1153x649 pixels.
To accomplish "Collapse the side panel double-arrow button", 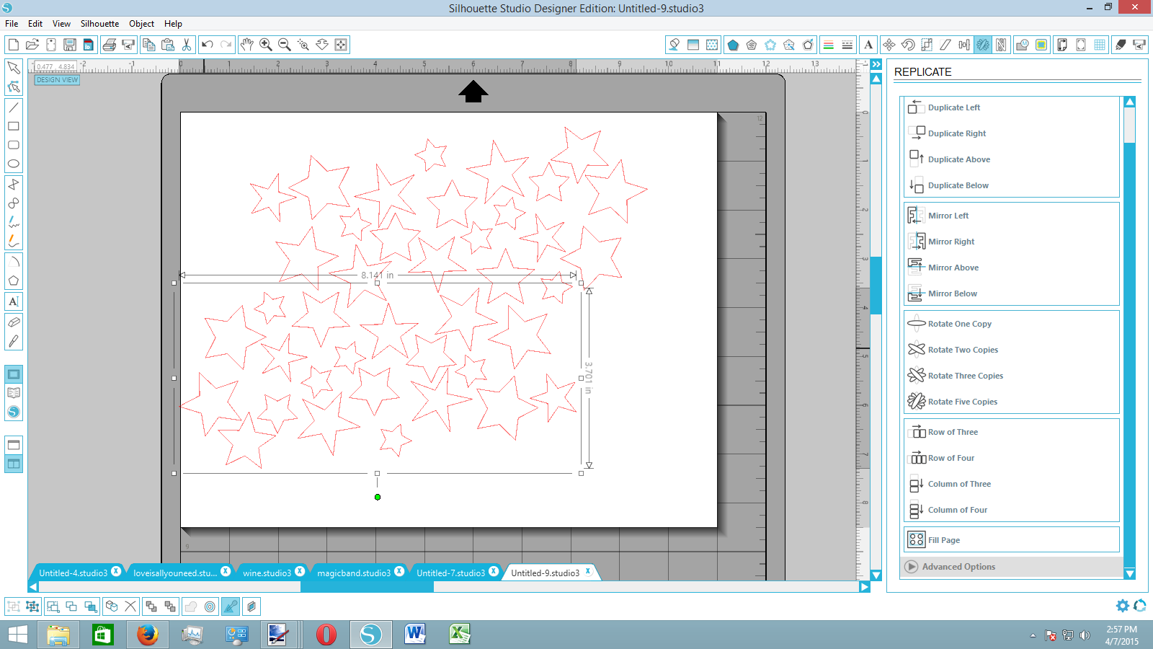I will pos(876,64).
